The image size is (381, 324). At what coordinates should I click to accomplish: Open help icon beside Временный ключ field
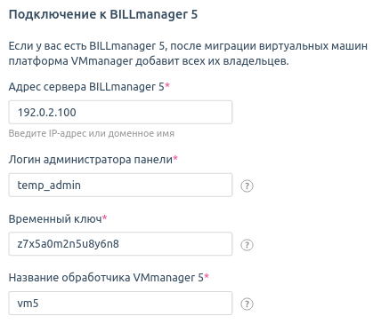tap(247, 245)
